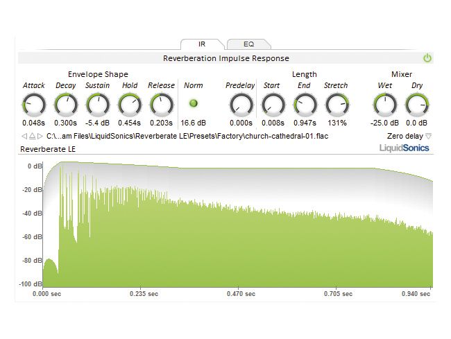Click the -40 dB axis label

tap(32, 214)
